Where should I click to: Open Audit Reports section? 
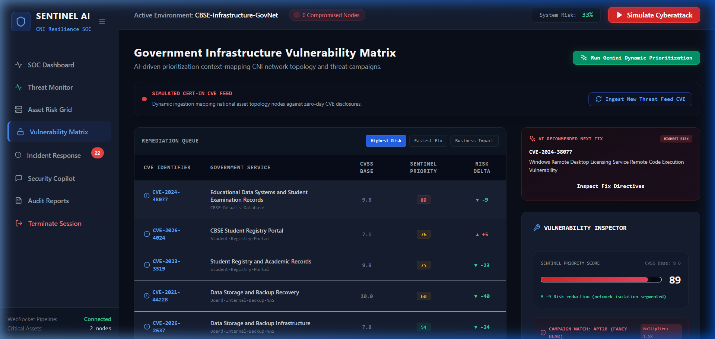tap(60, 201)
